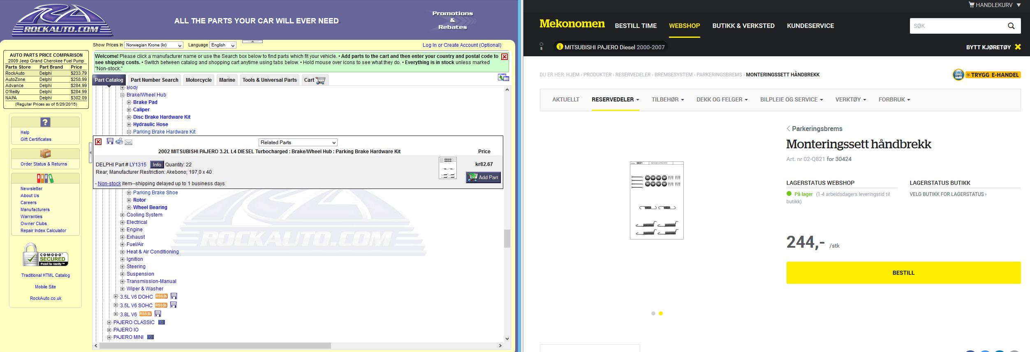This screenshot has width=1030, height=352.
Task: Expand the 3.5L V6 DOHC engine node
Action: [x=116, y=297]
